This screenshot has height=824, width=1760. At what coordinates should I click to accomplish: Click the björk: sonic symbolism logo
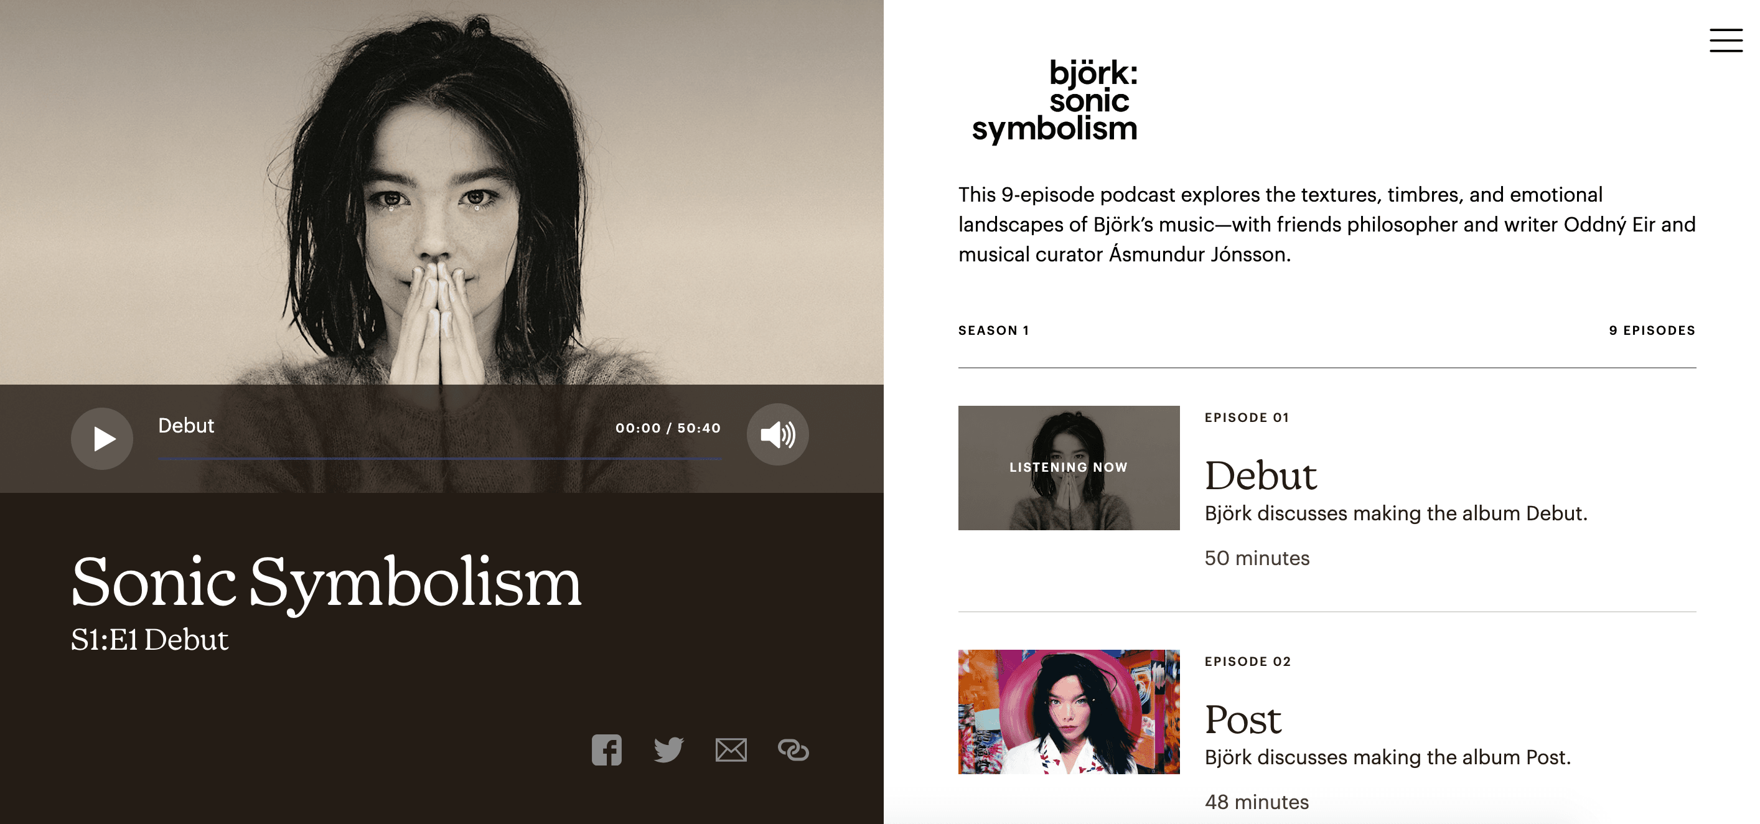tap(1055, 101)
